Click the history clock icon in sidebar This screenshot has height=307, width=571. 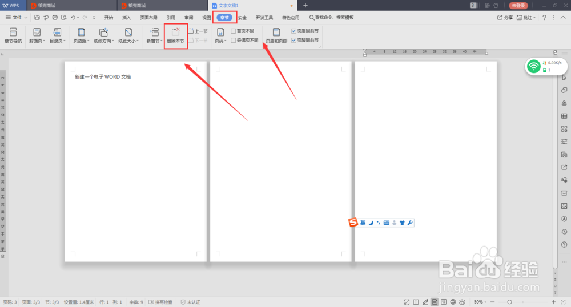(564, 232)
